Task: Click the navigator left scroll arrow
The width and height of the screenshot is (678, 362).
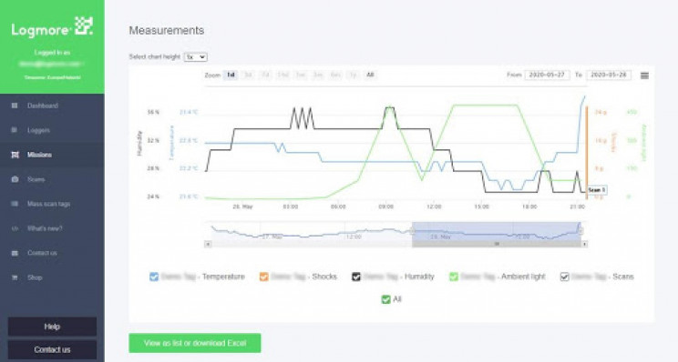Action: [x=208, y=244]
